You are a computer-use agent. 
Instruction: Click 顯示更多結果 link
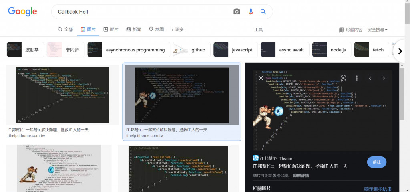378,189
